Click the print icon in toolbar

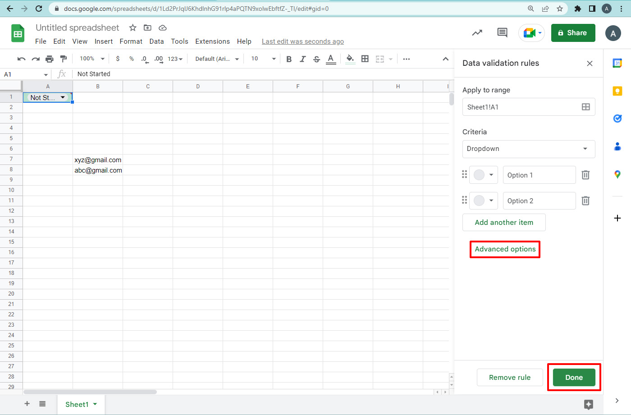tap(50, 59)
